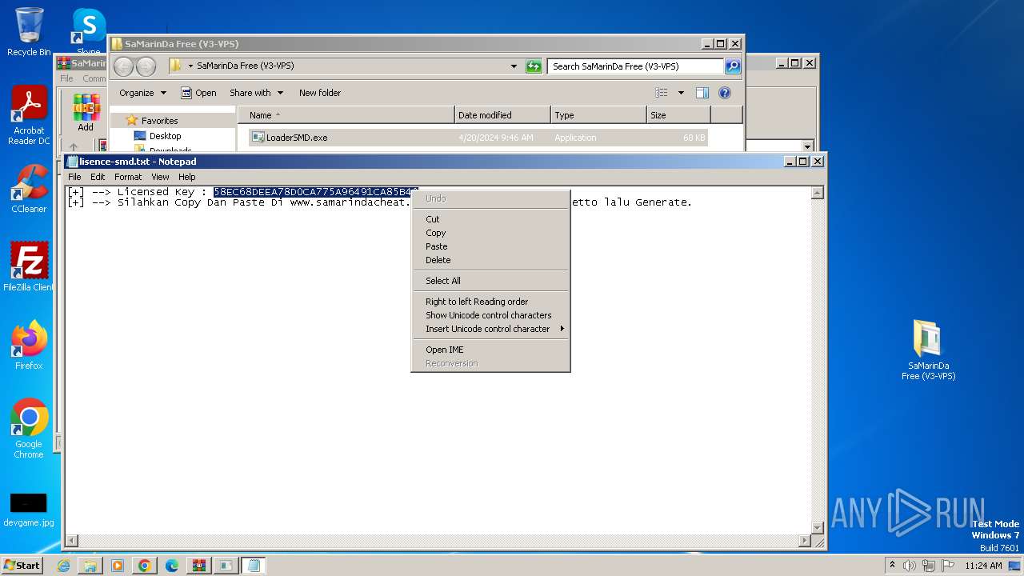The width and height of the screenshot is (1024, 576).
Task: Open Notepad Edit menu
Action: coord(98,177)
